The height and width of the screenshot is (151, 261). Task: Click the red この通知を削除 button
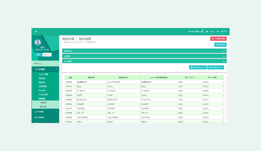(x=218, y=39)
